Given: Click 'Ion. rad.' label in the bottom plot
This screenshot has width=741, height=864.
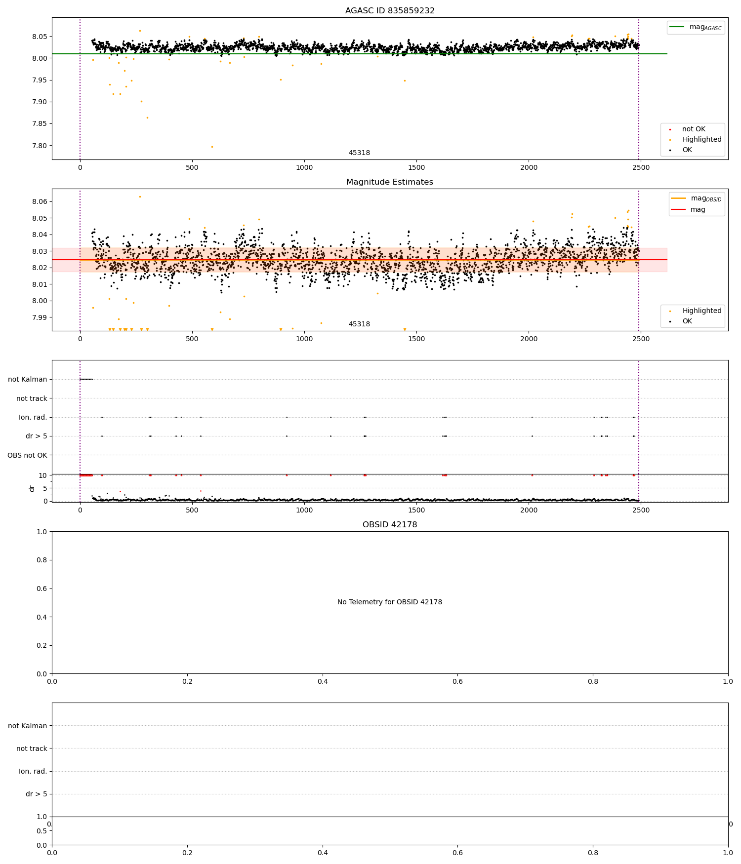Looking at the screenshot, I should (33, 771).
